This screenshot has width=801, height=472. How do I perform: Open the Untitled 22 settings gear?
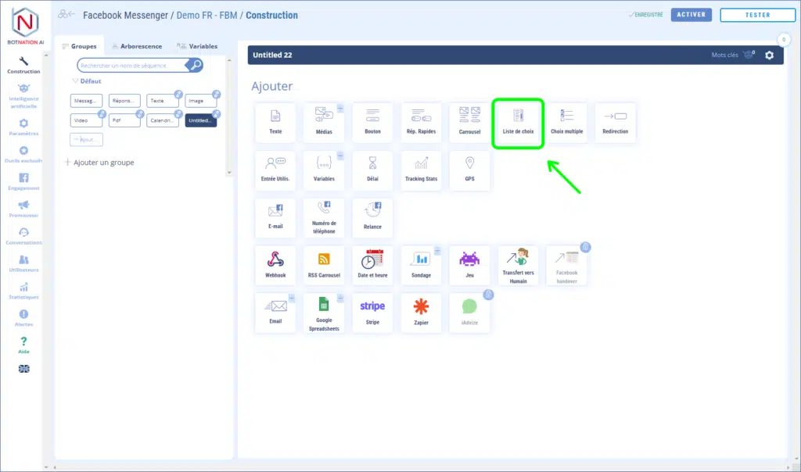click(x=770, y=55)
